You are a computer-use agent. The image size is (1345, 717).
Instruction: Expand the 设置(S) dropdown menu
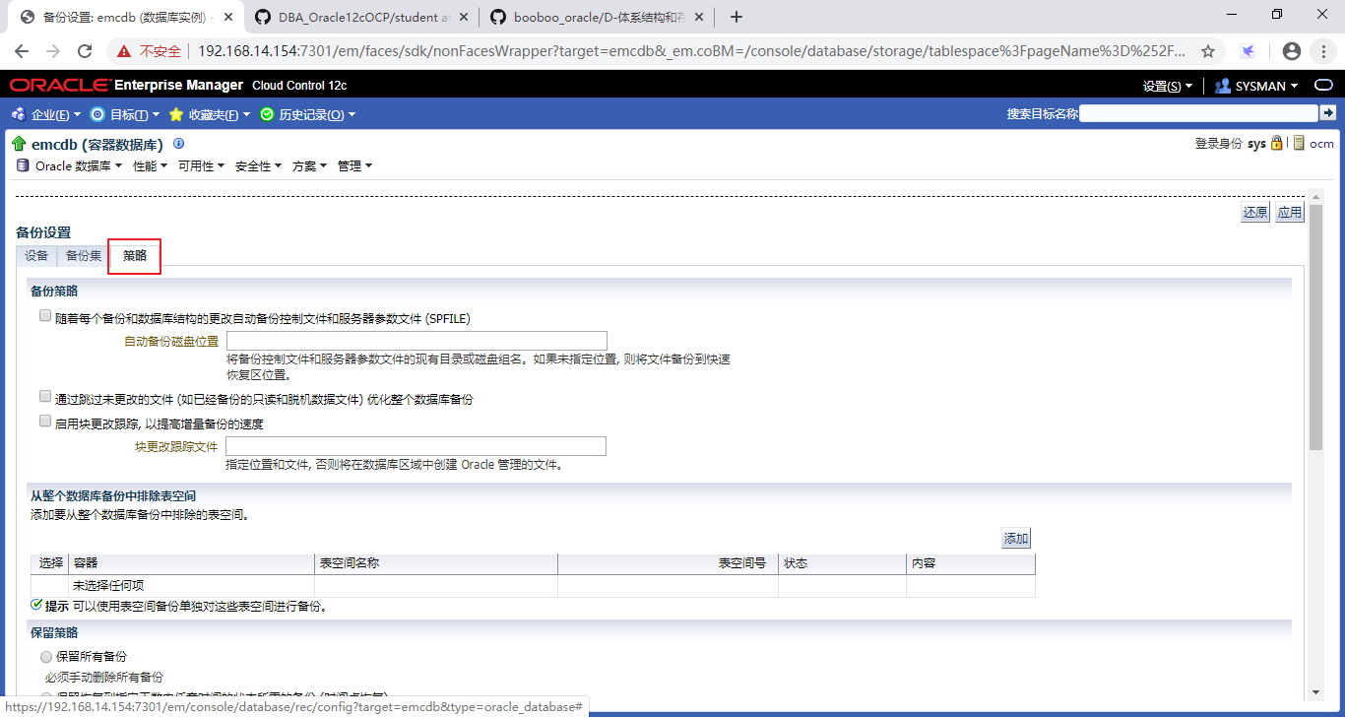[1167, 87]
